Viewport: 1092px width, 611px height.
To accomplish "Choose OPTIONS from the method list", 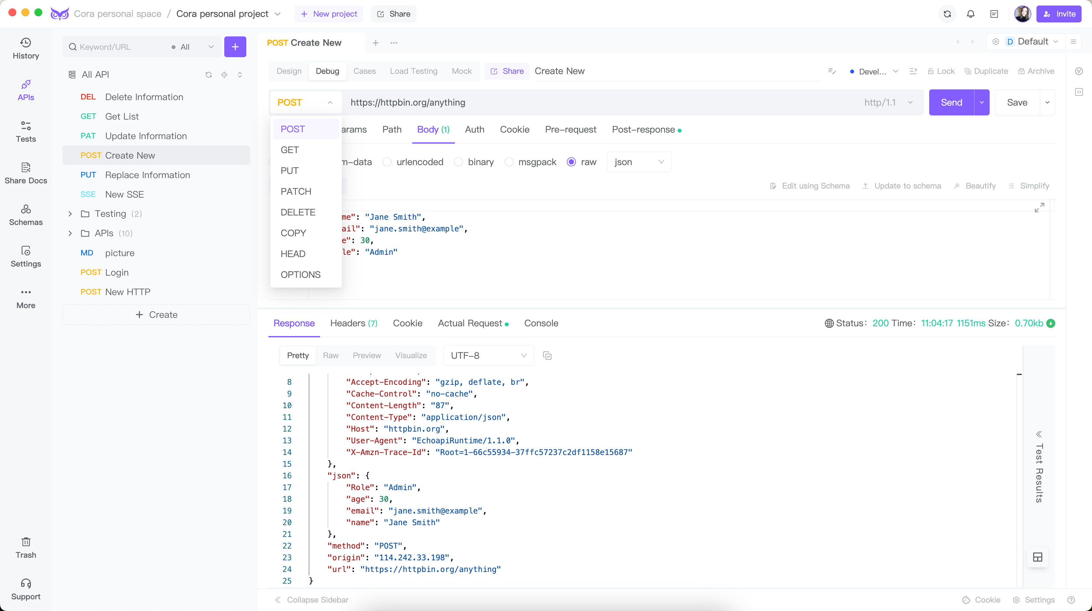I will (305, 274).
